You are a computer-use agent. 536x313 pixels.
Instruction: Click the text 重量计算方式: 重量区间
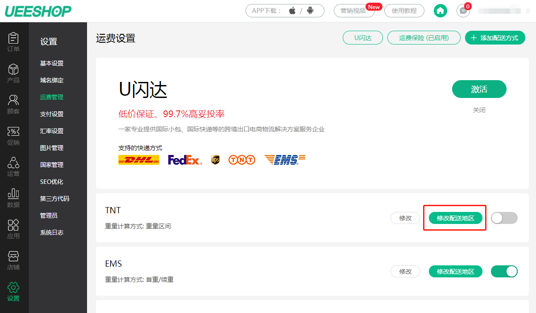(138, 226)
